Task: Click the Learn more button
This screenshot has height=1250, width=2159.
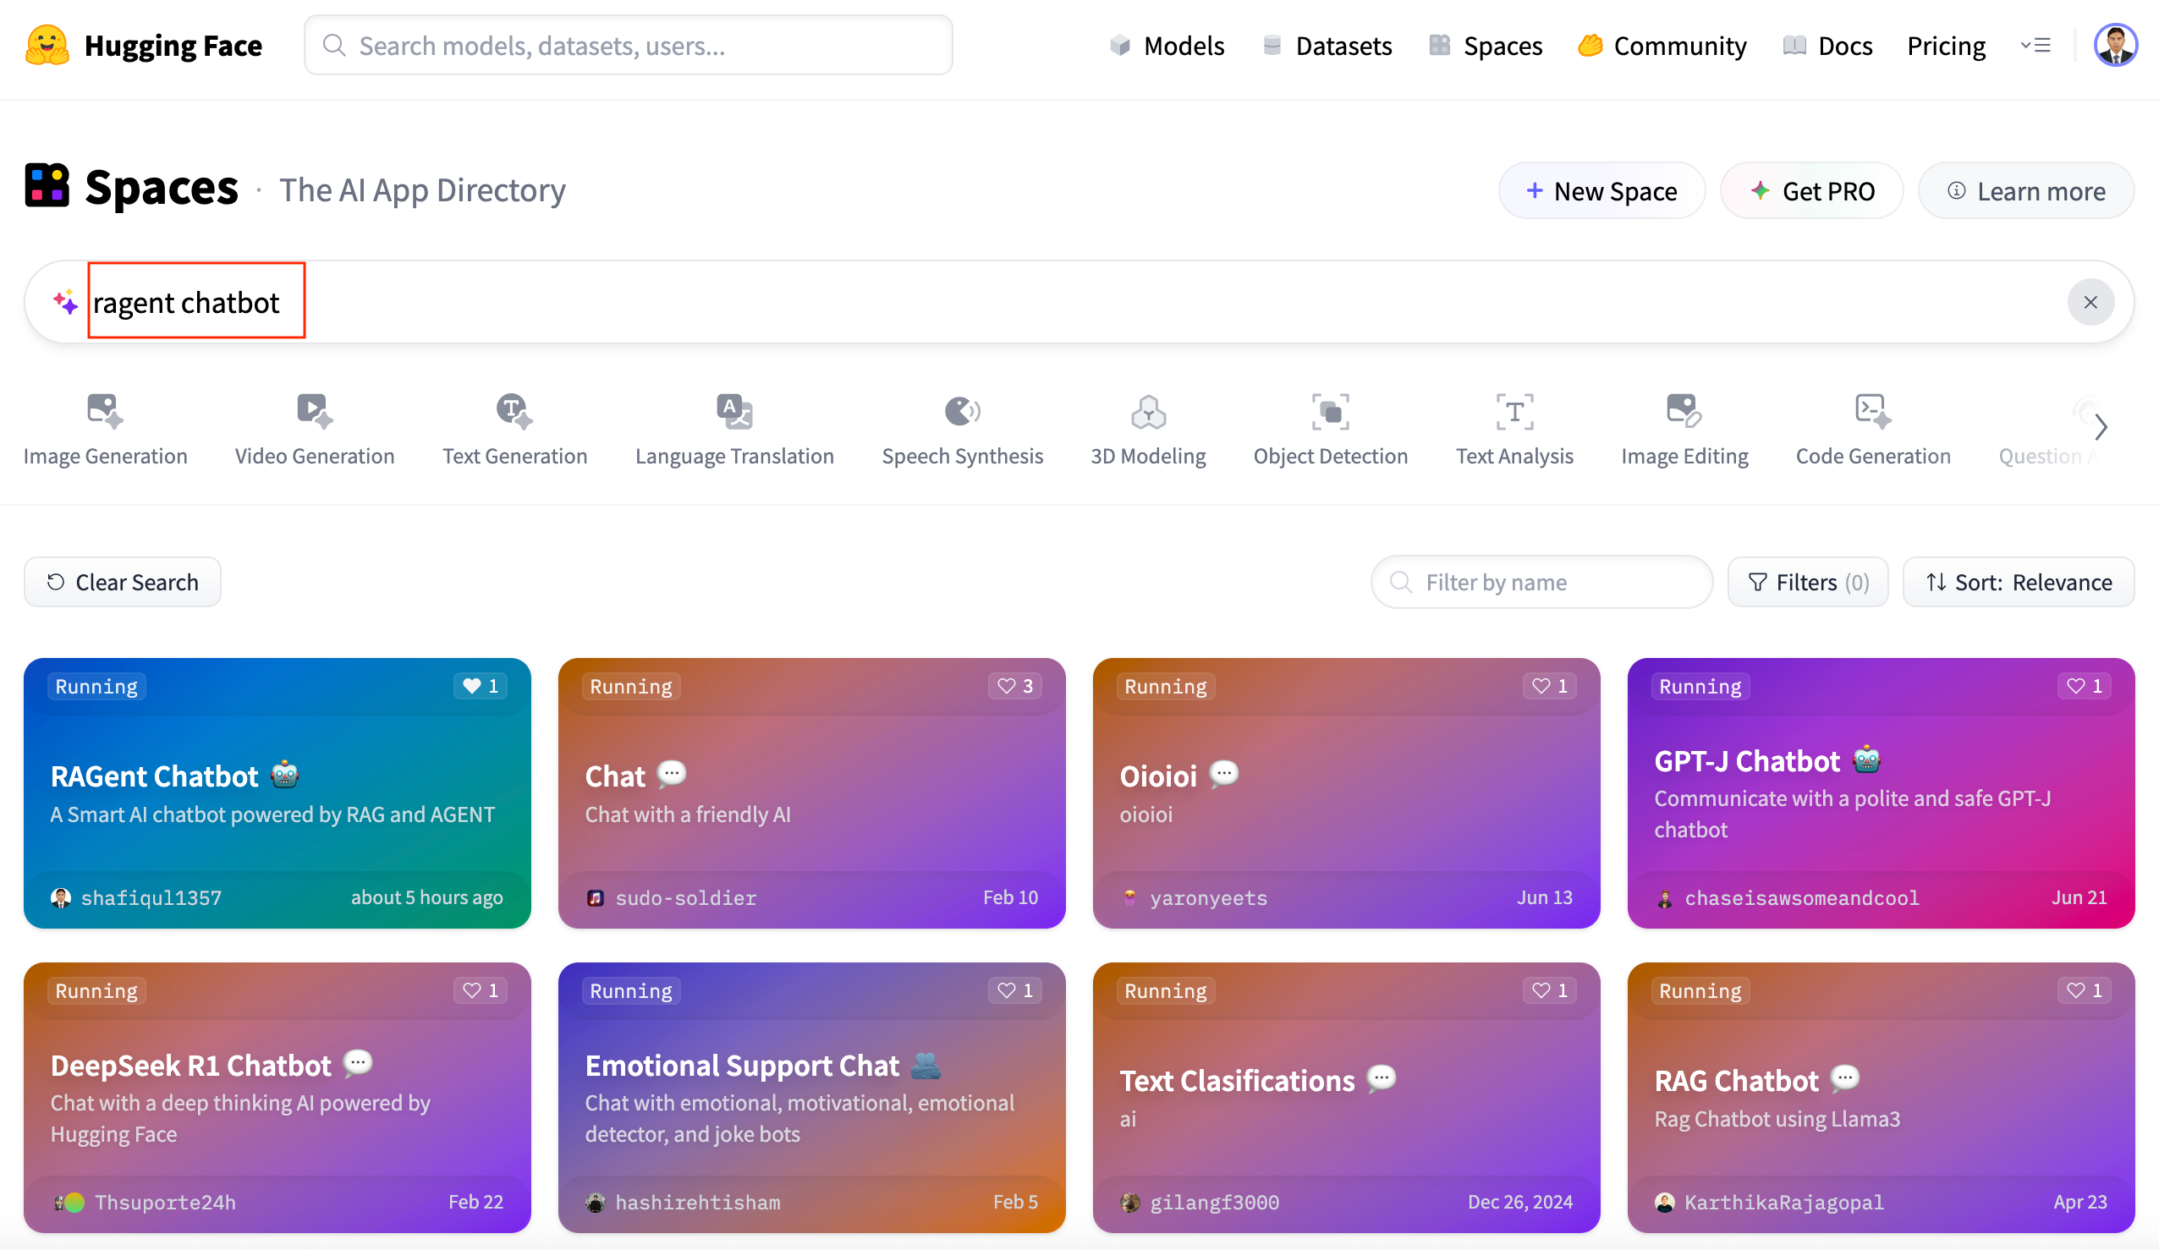Action: point(2025,191)
